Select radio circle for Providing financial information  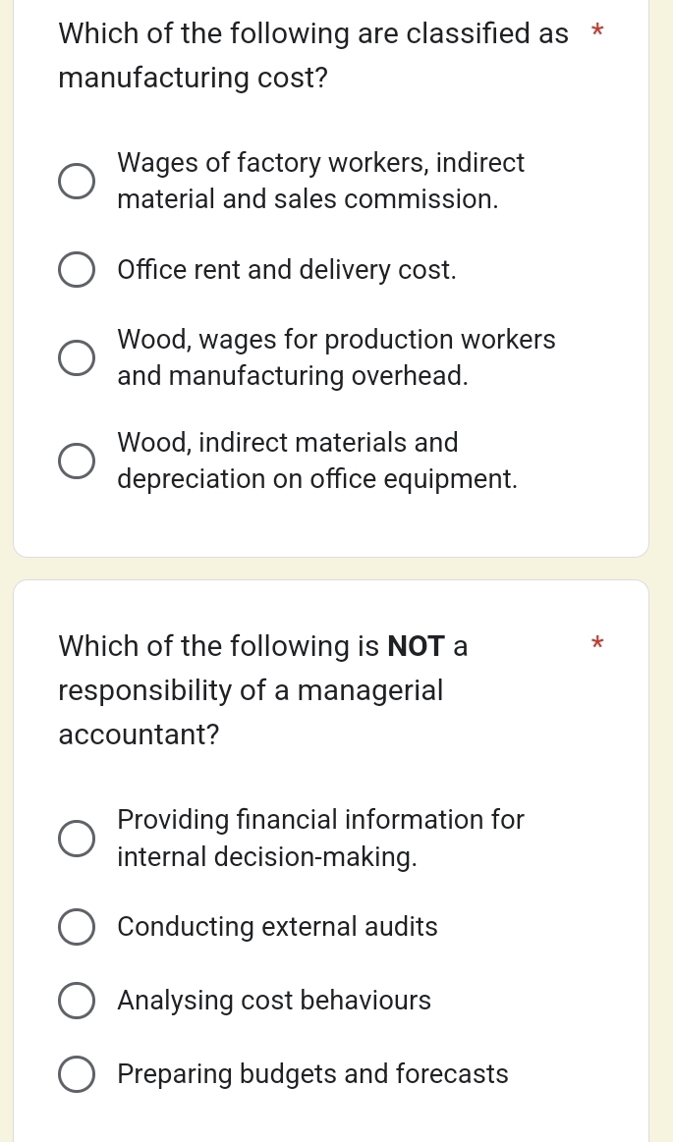click(x=77, y=839)
